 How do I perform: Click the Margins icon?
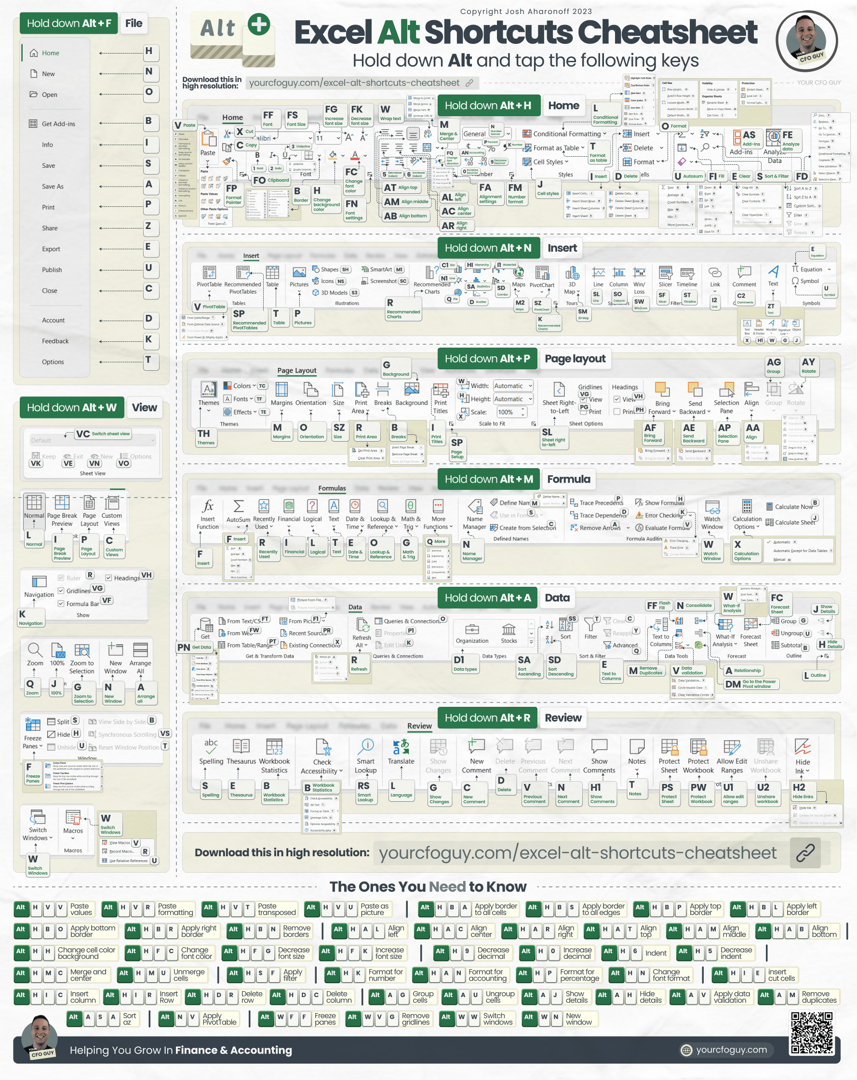[281, 389]
